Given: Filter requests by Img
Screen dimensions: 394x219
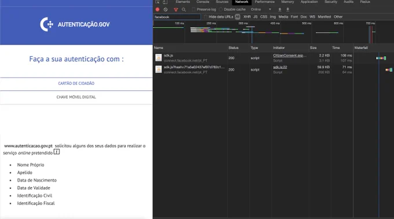Looking at the screenshot, I should pos(273,17).
